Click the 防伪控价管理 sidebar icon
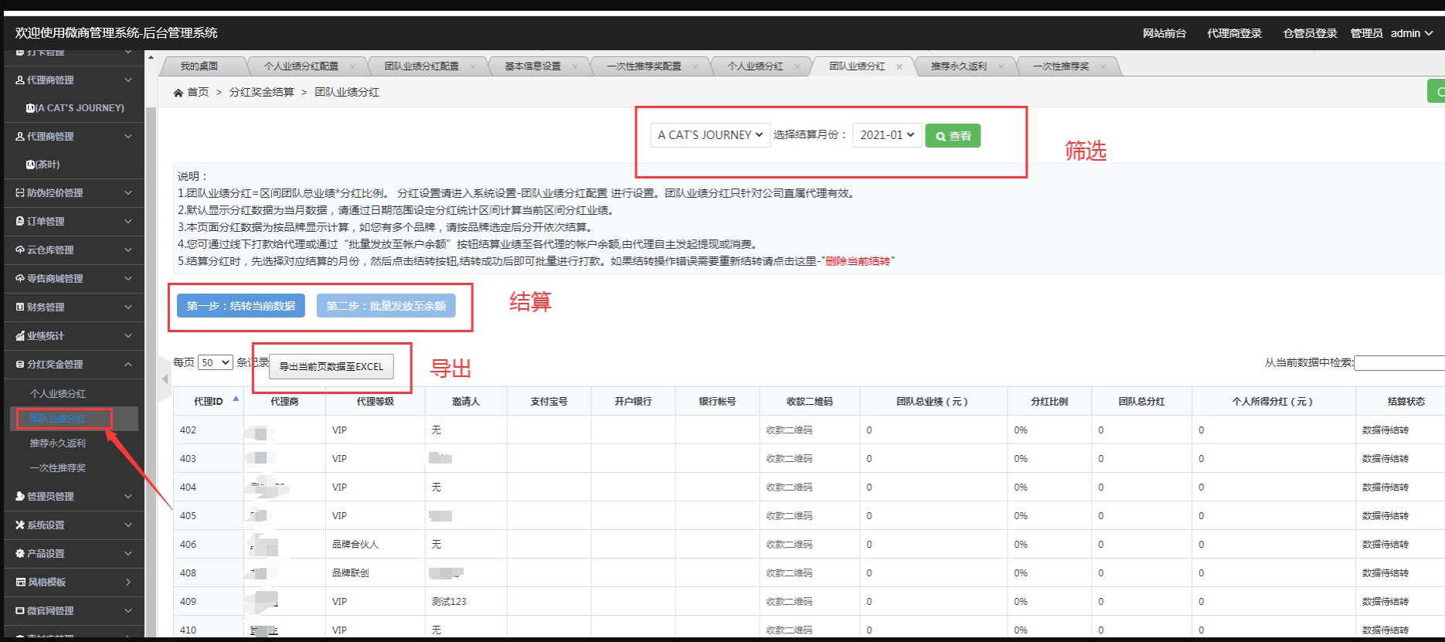This screenshot has height=642, width=1445. pos(20,193)
